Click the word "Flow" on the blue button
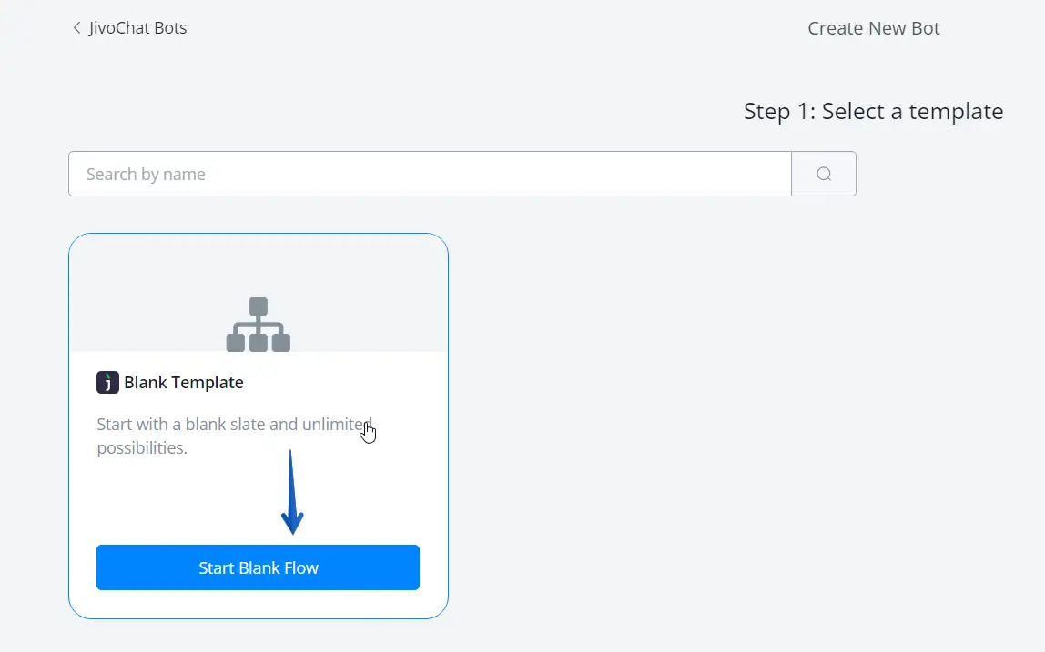Viewport: 1045px width, 652px height. click(x=301, y=568)
